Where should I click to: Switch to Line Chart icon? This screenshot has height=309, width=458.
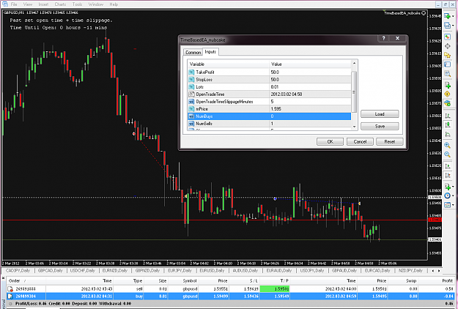pos(447,134)
